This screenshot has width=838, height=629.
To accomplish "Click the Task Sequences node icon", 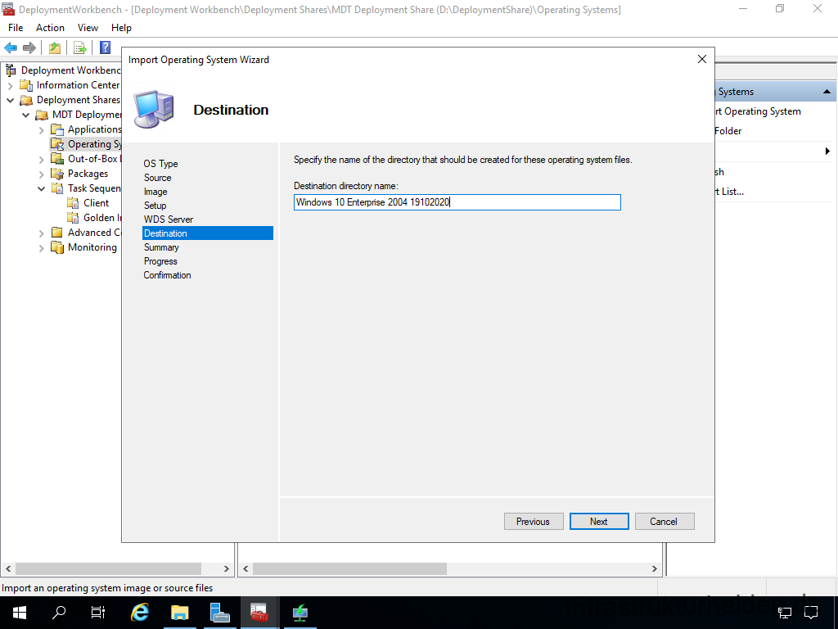I will tap(57, 188).
